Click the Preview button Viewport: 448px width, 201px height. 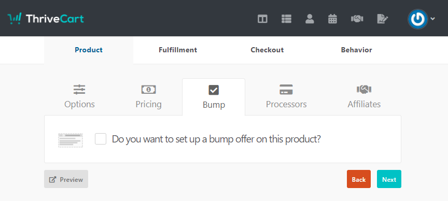66,179
